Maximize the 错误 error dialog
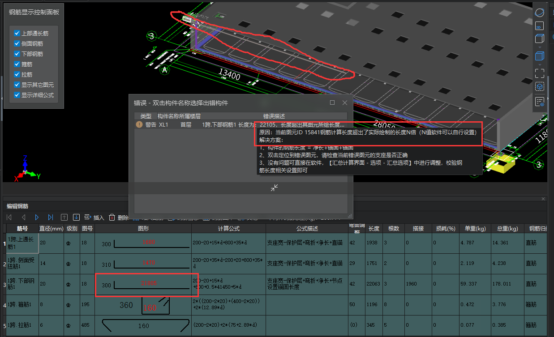Screen dimensions: 554x337 (332, 102)
